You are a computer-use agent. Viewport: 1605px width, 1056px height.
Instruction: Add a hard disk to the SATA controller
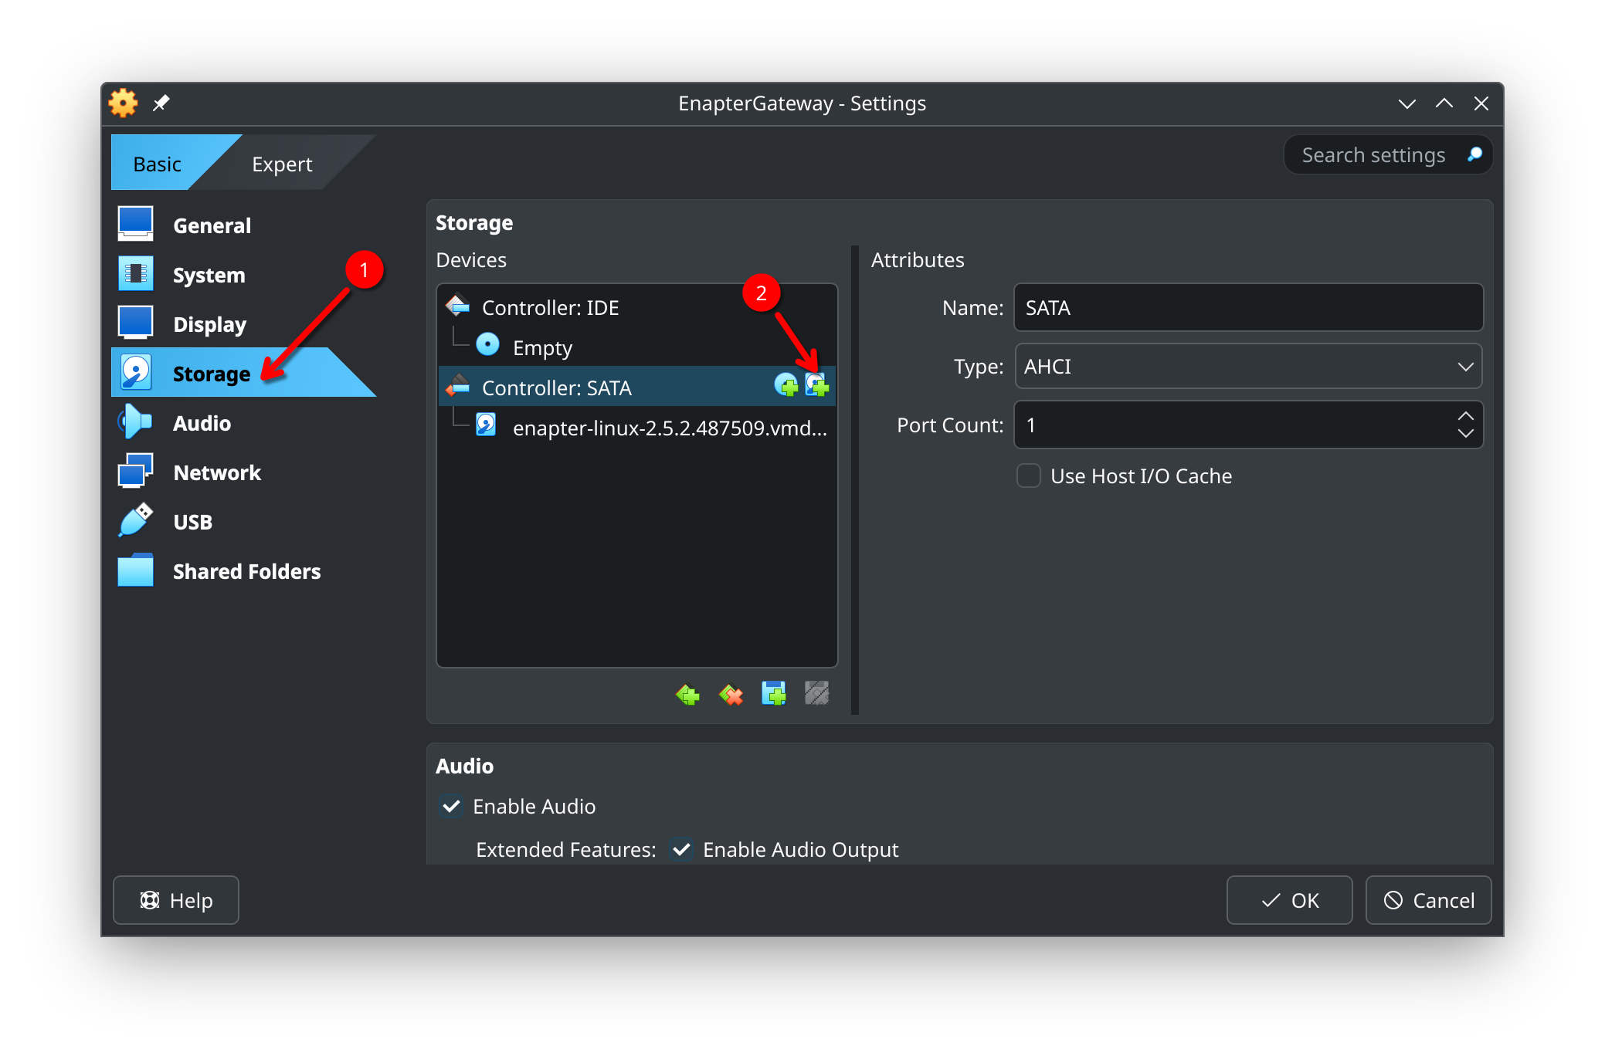818,387
